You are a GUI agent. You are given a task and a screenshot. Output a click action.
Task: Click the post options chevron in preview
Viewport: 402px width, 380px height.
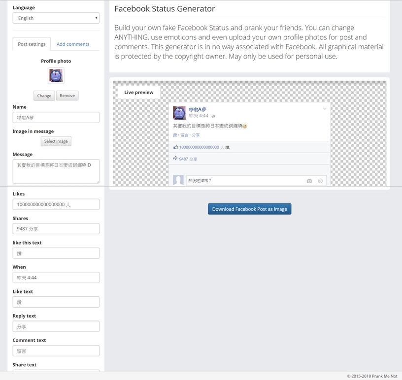tap(325, 109)
